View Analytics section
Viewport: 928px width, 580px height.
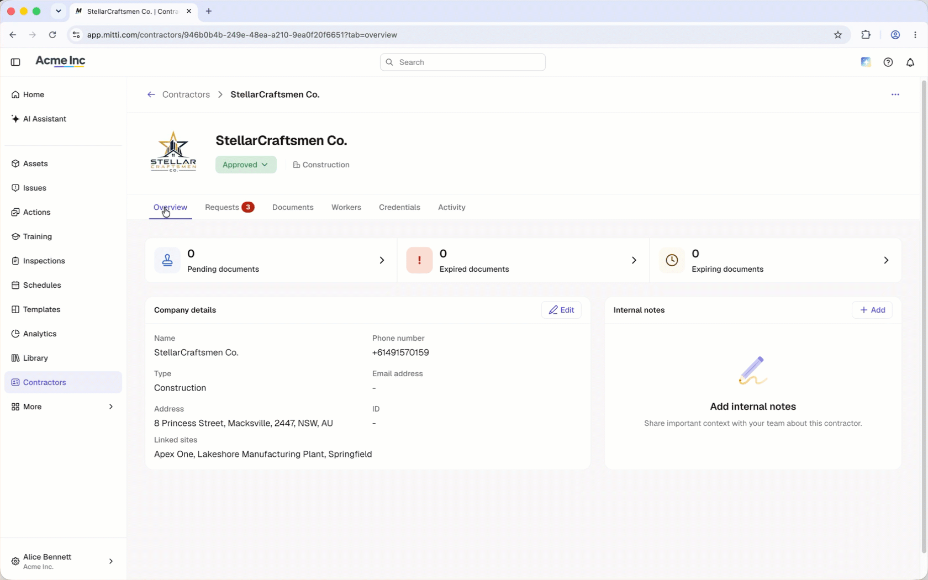pos(63,334)
